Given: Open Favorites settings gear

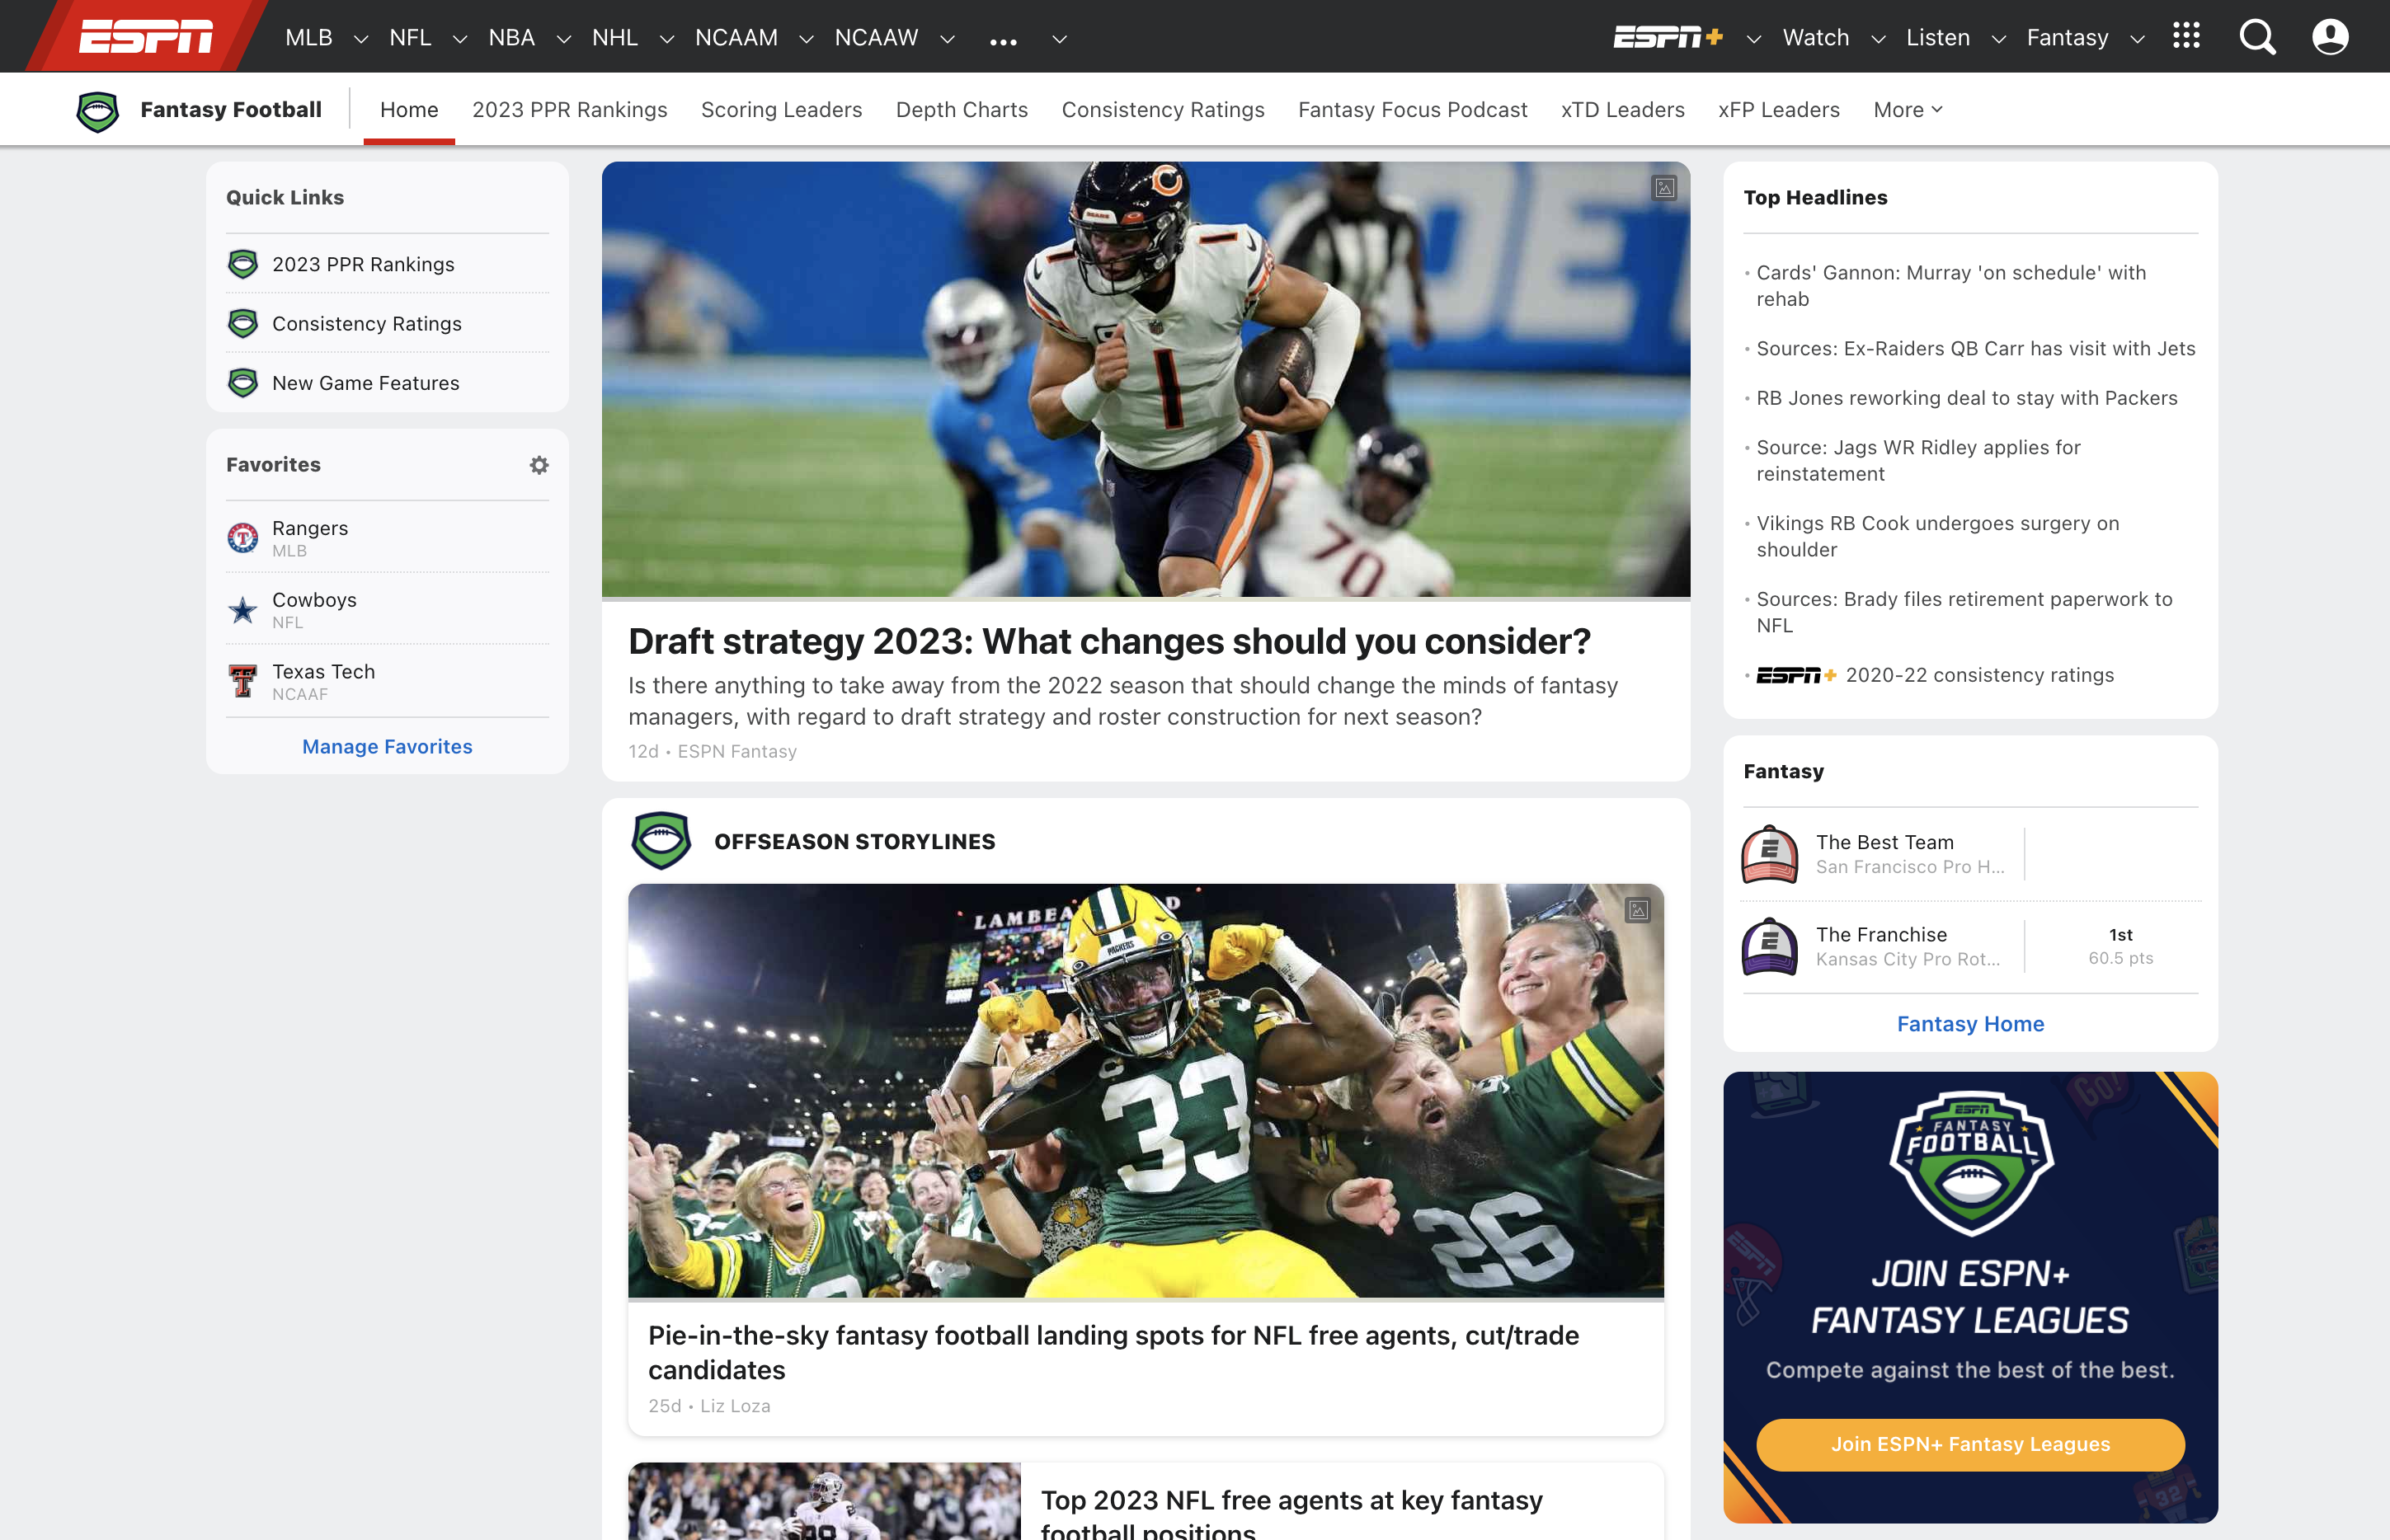Looking at the screenshot, I should pyautogui.click(x=539, y=465).
